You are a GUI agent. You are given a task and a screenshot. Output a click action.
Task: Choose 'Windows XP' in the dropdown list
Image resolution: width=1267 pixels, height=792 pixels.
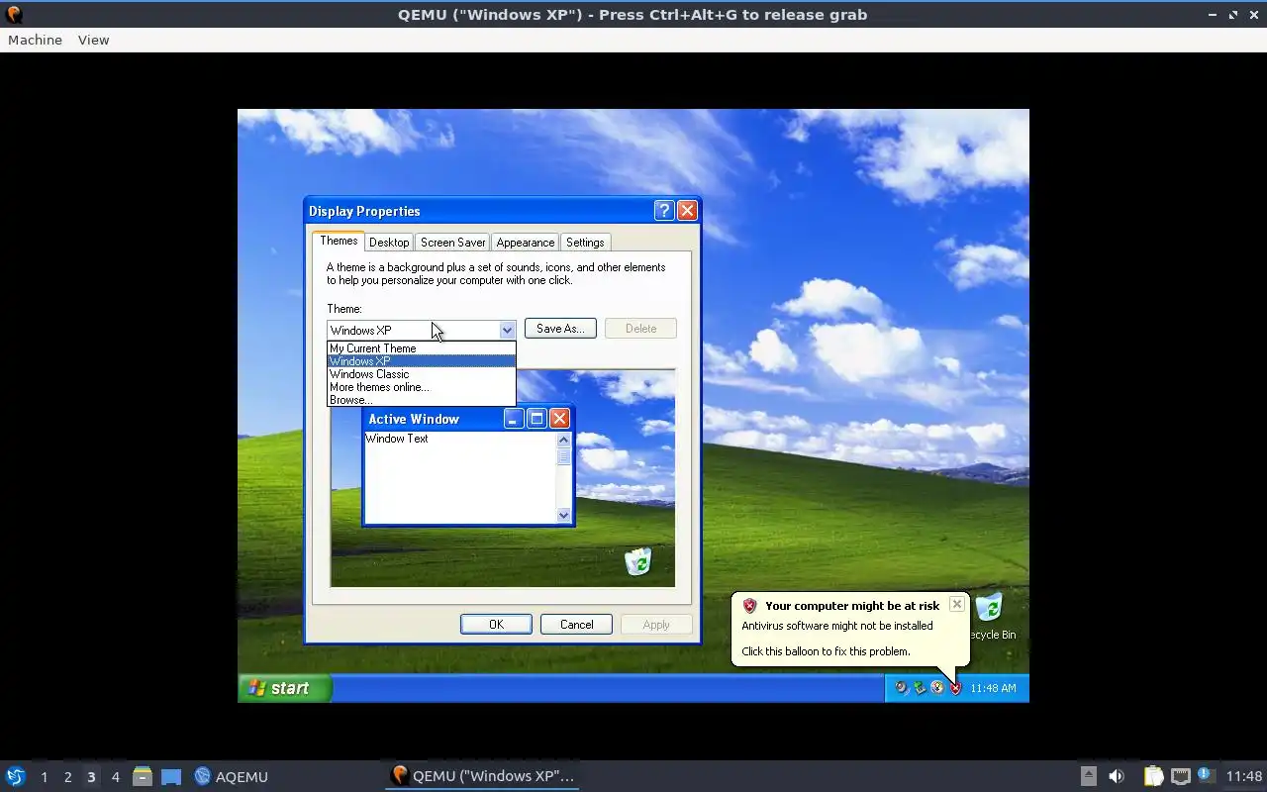pyautogui.click(x=422, y=361)
